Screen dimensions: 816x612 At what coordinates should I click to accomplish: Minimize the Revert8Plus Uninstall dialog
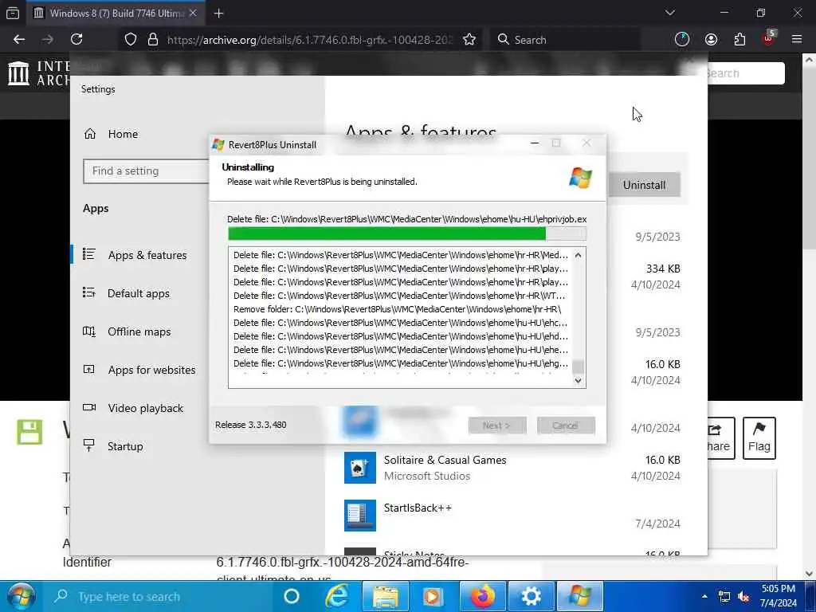pos(535,143)
